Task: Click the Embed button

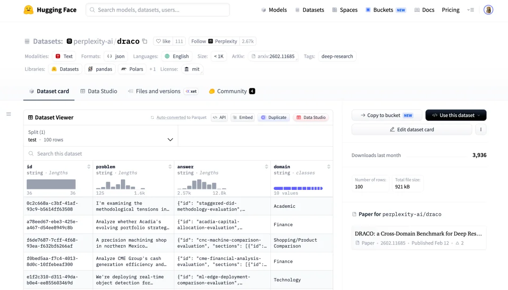Action: point(243,118)
